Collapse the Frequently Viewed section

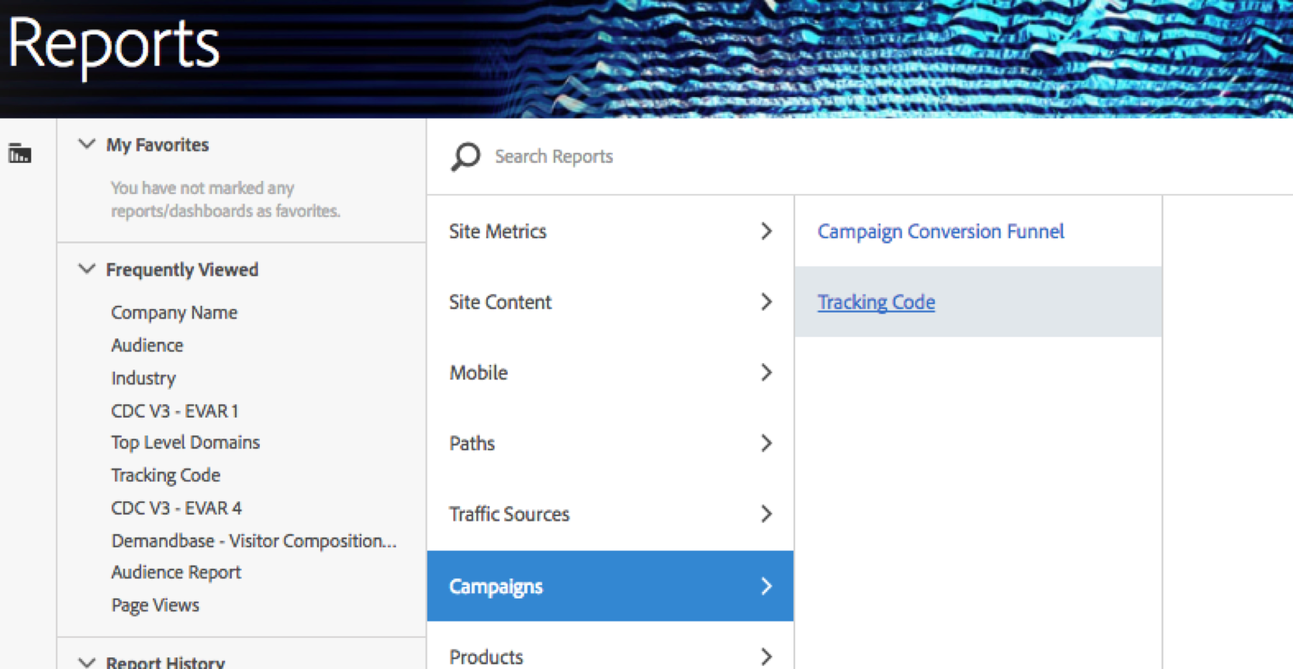click(x=87, y=269)
